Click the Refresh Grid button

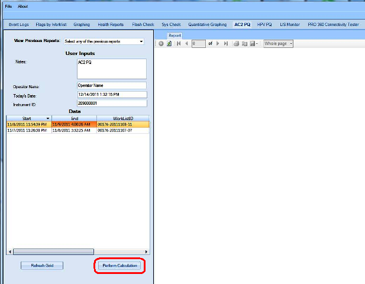click(x=42, y=266)
